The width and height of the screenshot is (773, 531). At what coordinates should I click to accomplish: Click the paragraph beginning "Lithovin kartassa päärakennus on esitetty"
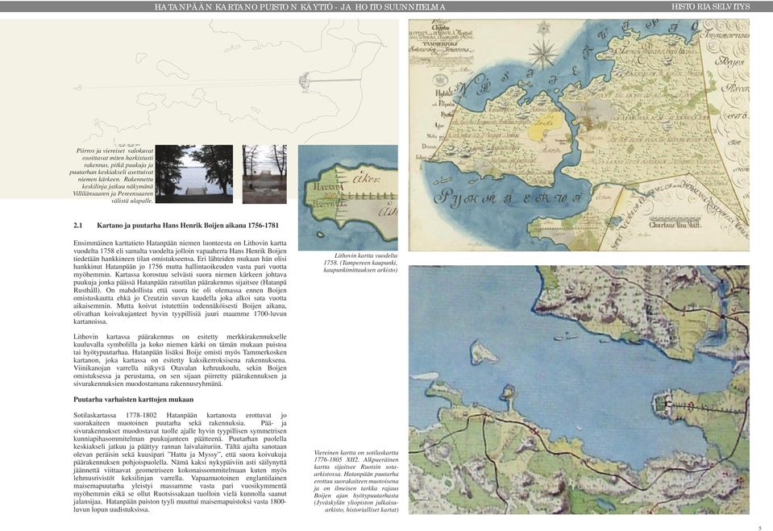180,360
